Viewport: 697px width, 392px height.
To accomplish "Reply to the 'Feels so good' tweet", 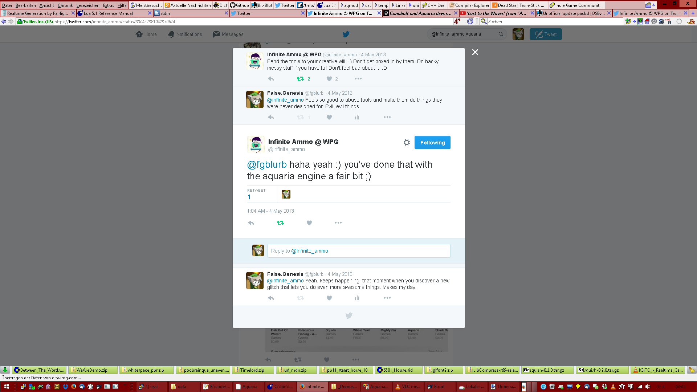I will pyautogui.click(x=271, y=117).
